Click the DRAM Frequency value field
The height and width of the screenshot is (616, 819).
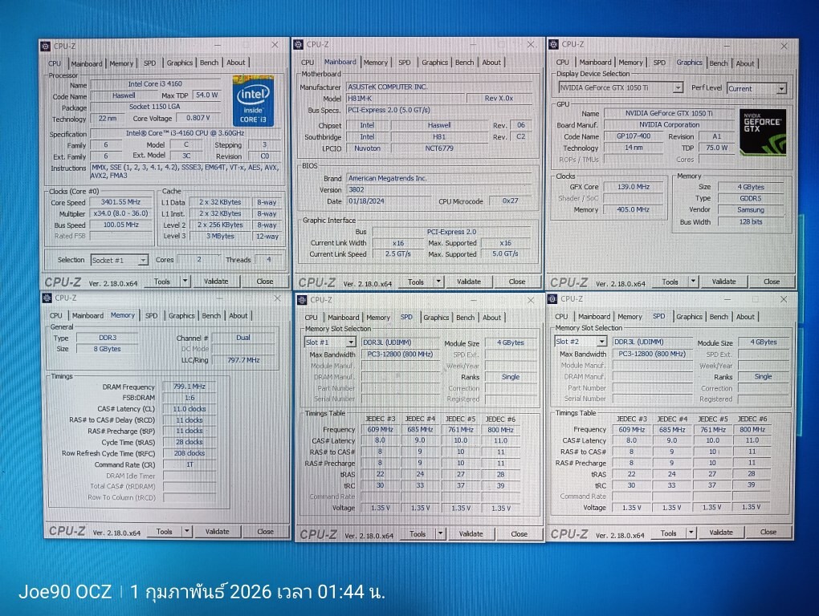pyautogui.click(x=189, y=387)
